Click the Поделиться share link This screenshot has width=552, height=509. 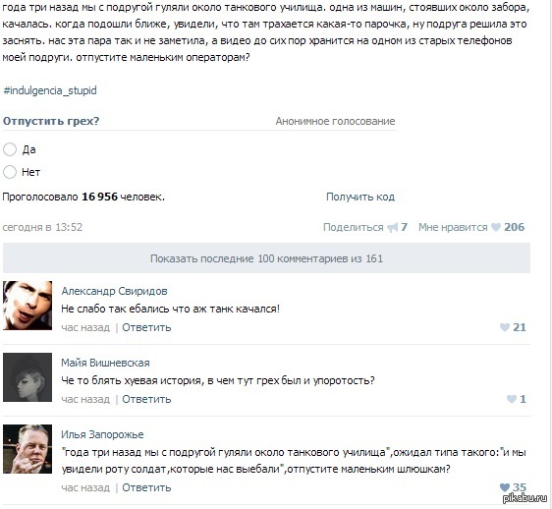pyautogui.click(x=353, y=227)
